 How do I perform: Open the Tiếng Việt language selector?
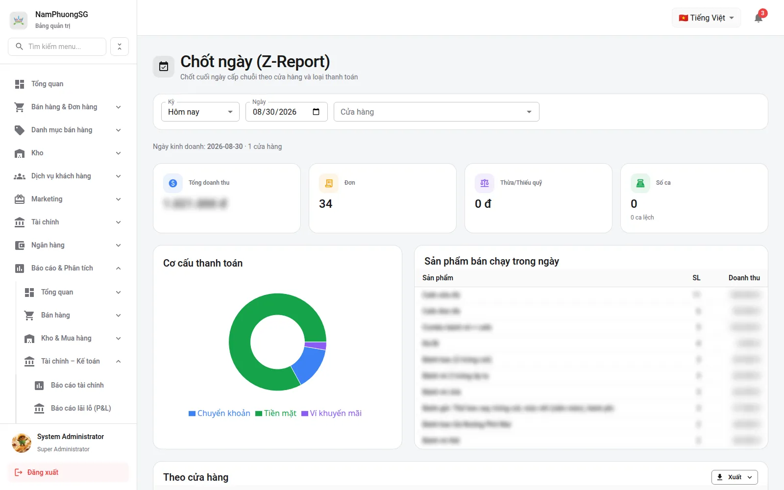point(706,18)
